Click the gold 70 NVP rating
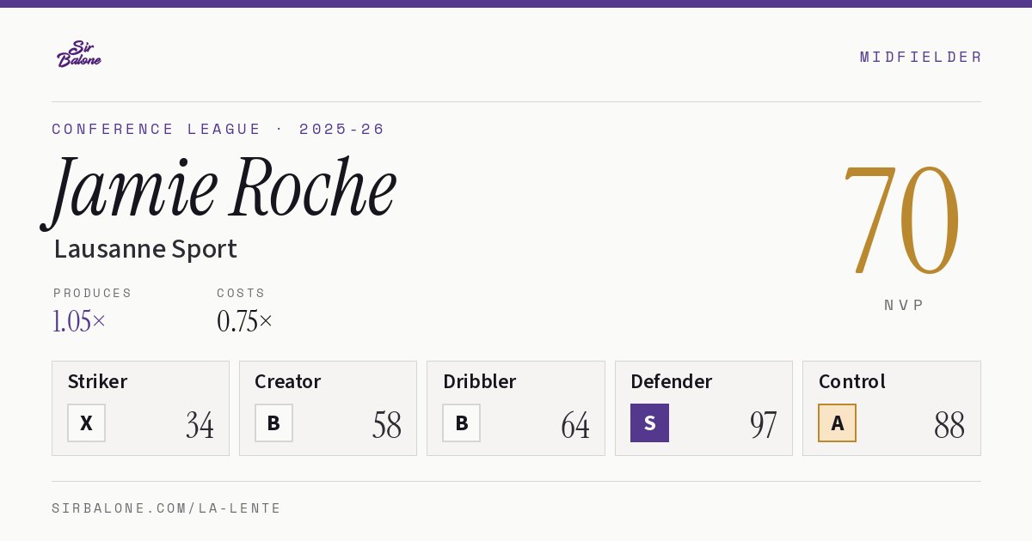Image resolution: width=1032 pixels, height=541 pixels. click(x=902, y=220)
